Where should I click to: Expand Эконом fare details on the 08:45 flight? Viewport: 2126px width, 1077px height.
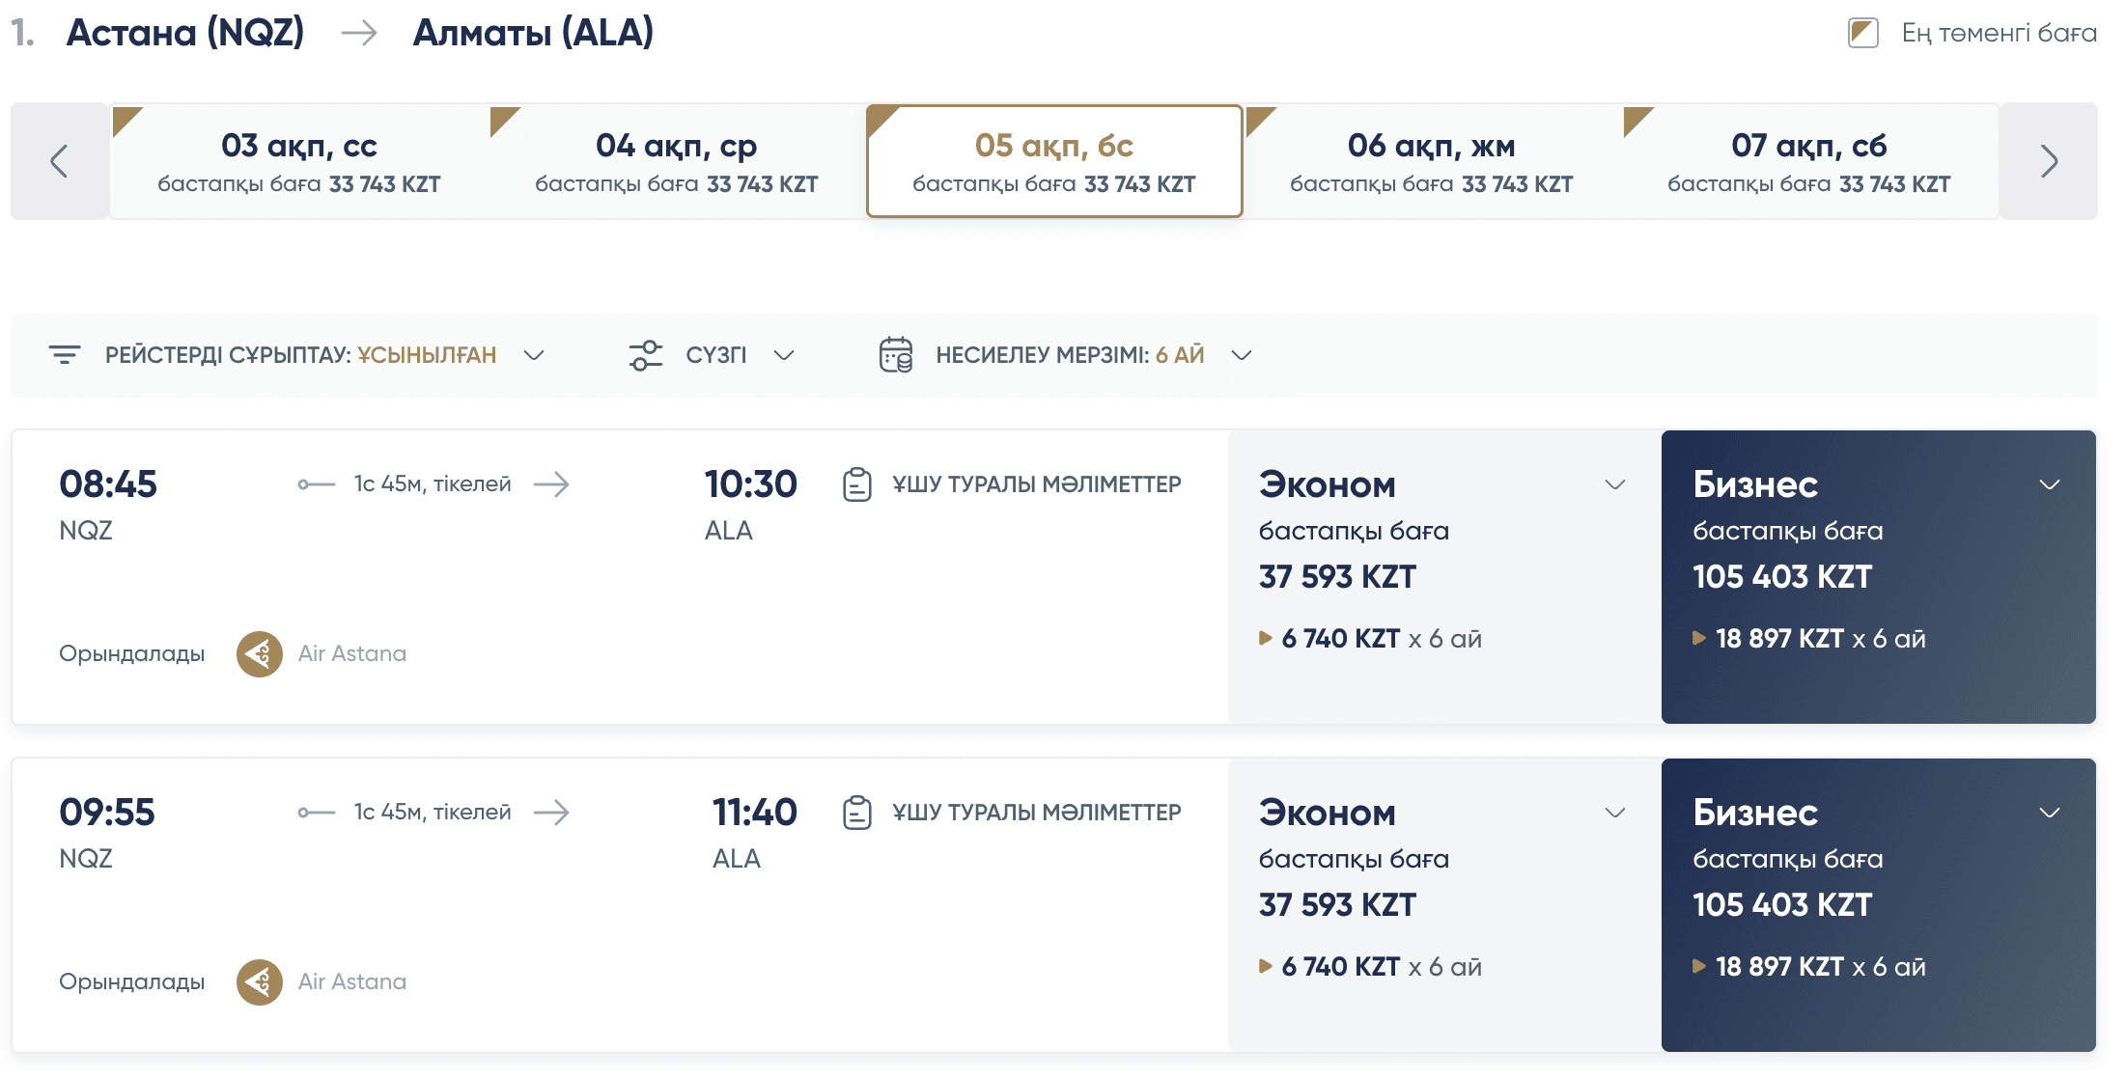[x=1614, y=485]
